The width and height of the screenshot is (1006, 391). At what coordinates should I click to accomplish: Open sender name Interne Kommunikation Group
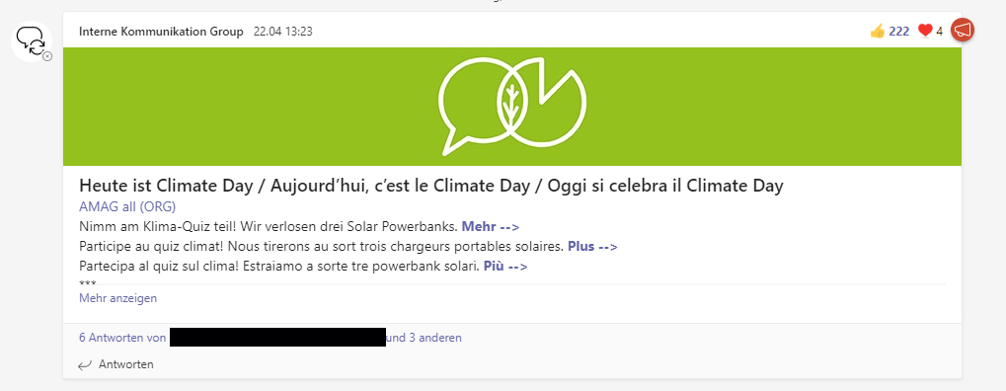tap(161, 31)
